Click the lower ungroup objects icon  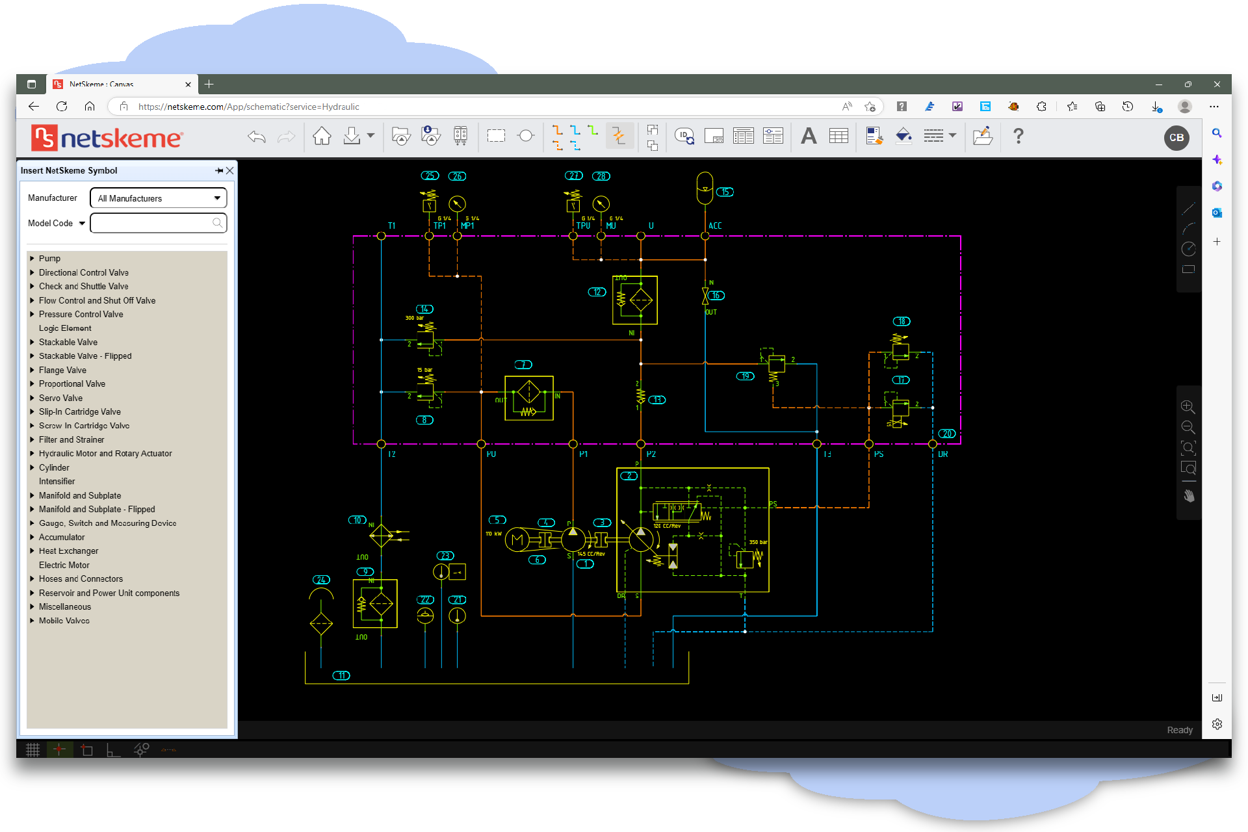[x=653, y=146]
